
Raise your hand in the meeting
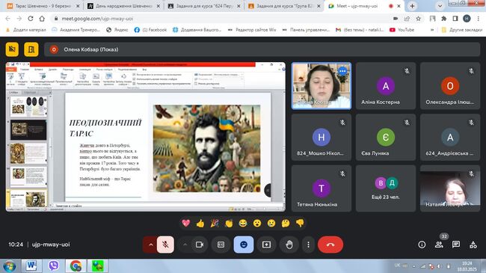289,245
